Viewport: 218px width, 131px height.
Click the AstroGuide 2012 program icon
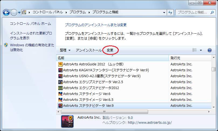pos(60,64)
